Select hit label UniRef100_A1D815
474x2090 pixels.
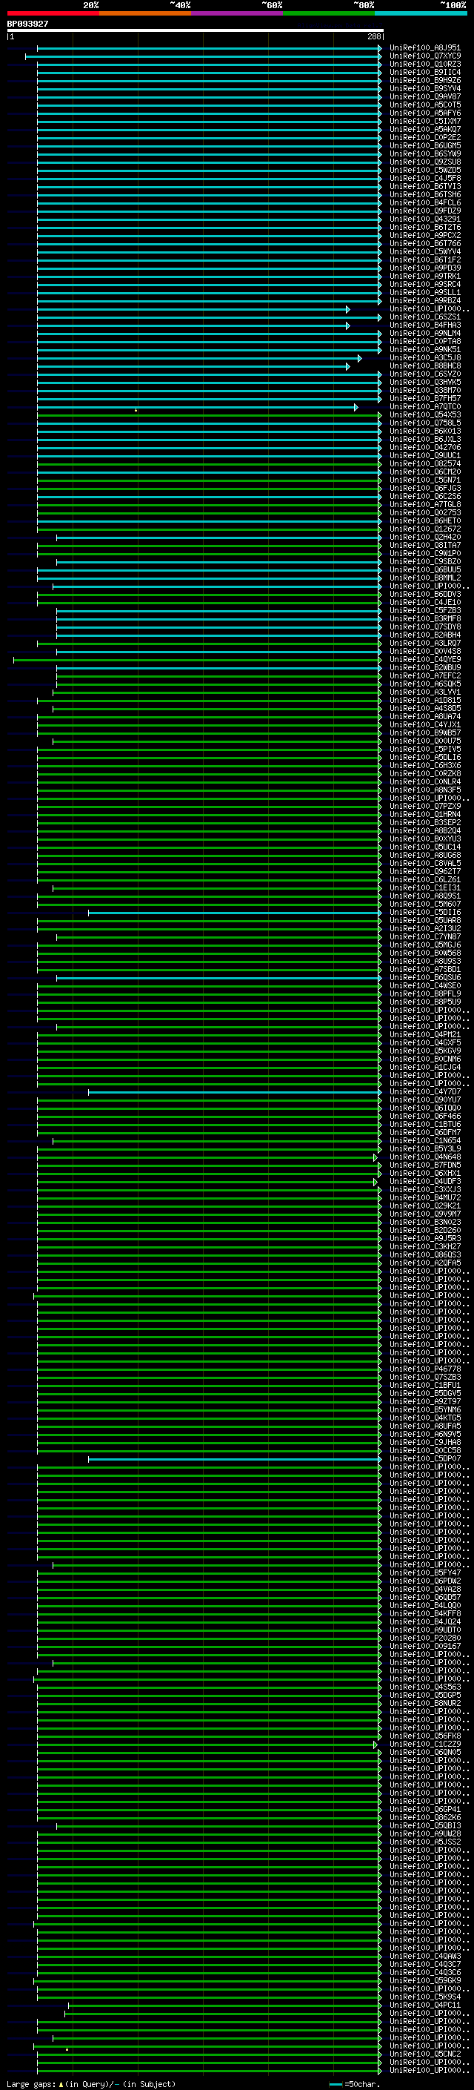click(x=425, y=700)
